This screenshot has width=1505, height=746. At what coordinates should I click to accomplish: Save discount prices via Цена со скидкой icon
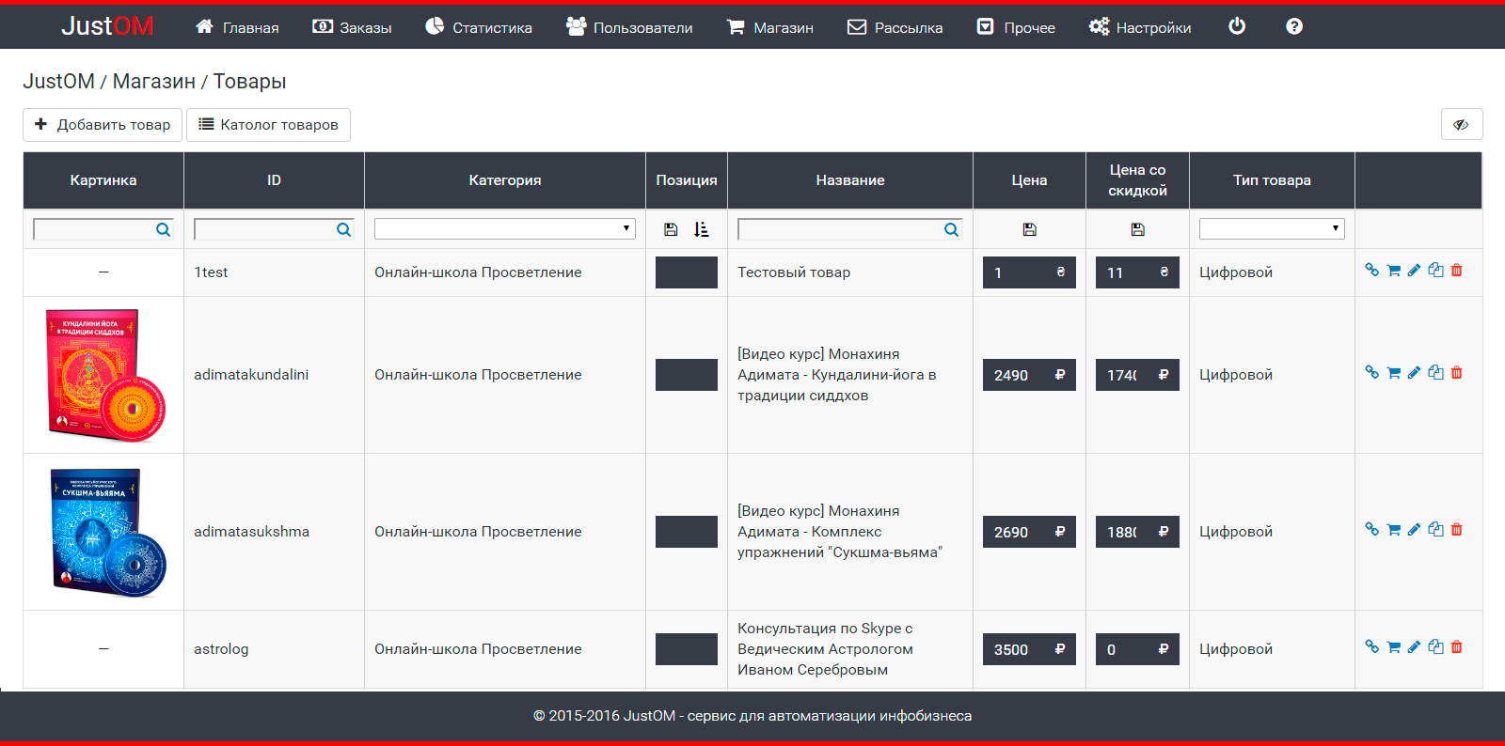[x=1137, y=229]
